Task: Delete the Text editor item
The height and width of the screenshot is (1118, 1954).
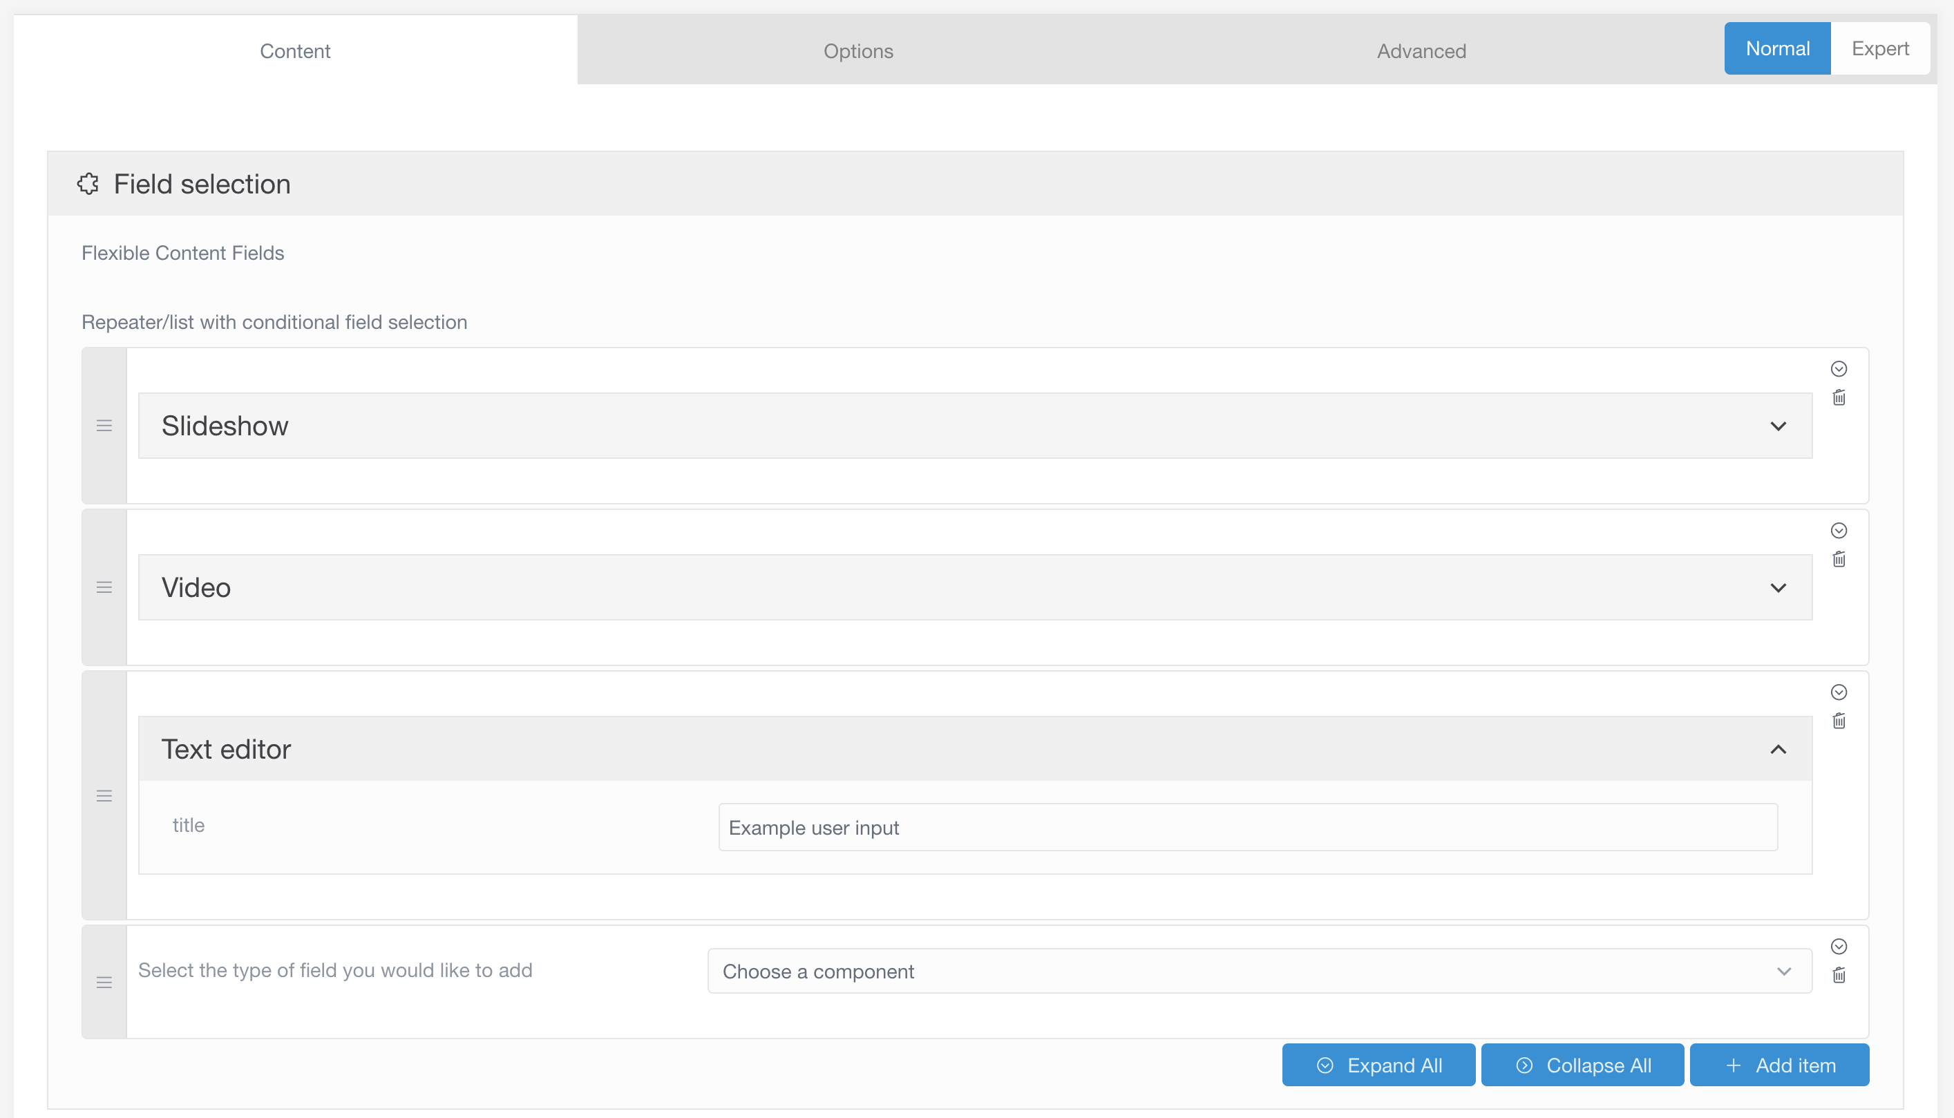Action: 1839,721
